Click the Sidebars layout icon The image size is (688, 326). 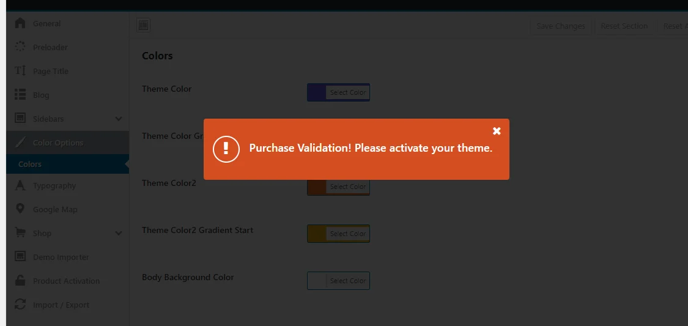point(20,119)
